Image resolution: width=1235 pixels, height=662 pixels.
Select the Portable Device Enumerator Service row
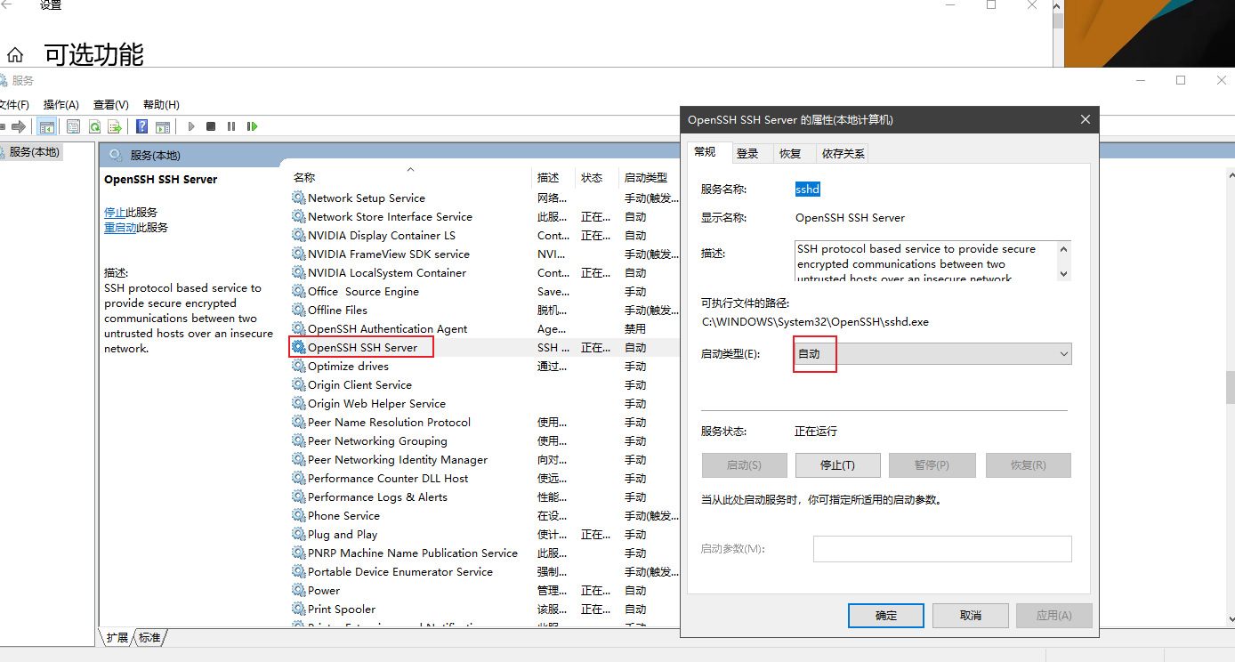(x=485, y=571)
